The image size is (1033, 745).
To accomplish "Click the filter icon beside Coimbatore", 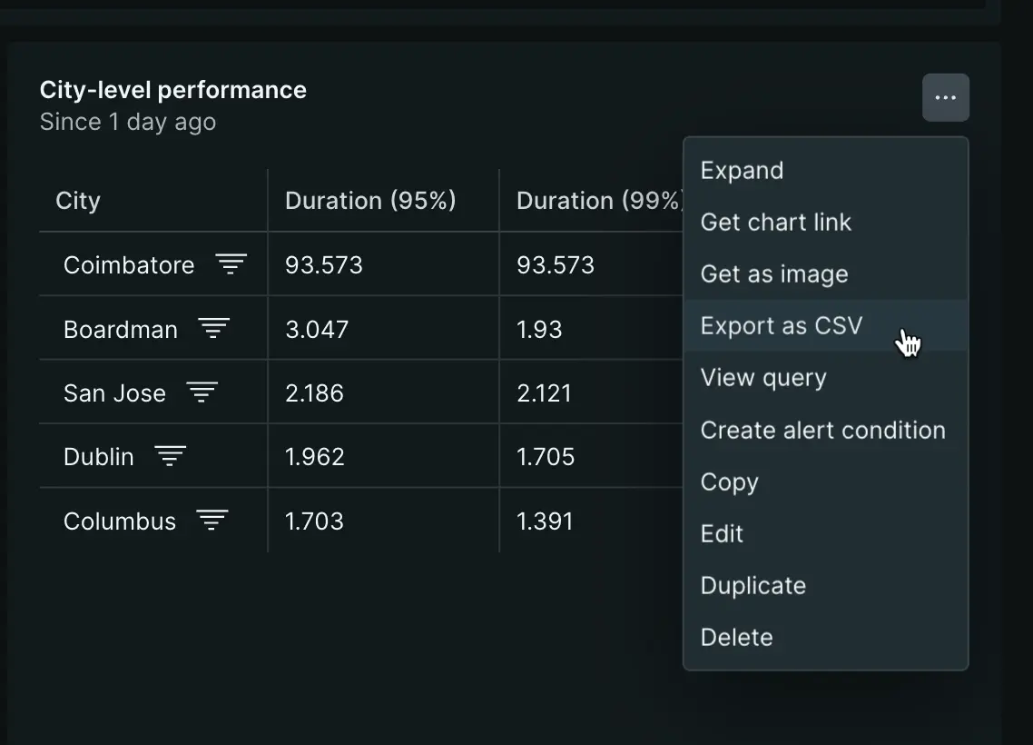I will tap(231, 264).
